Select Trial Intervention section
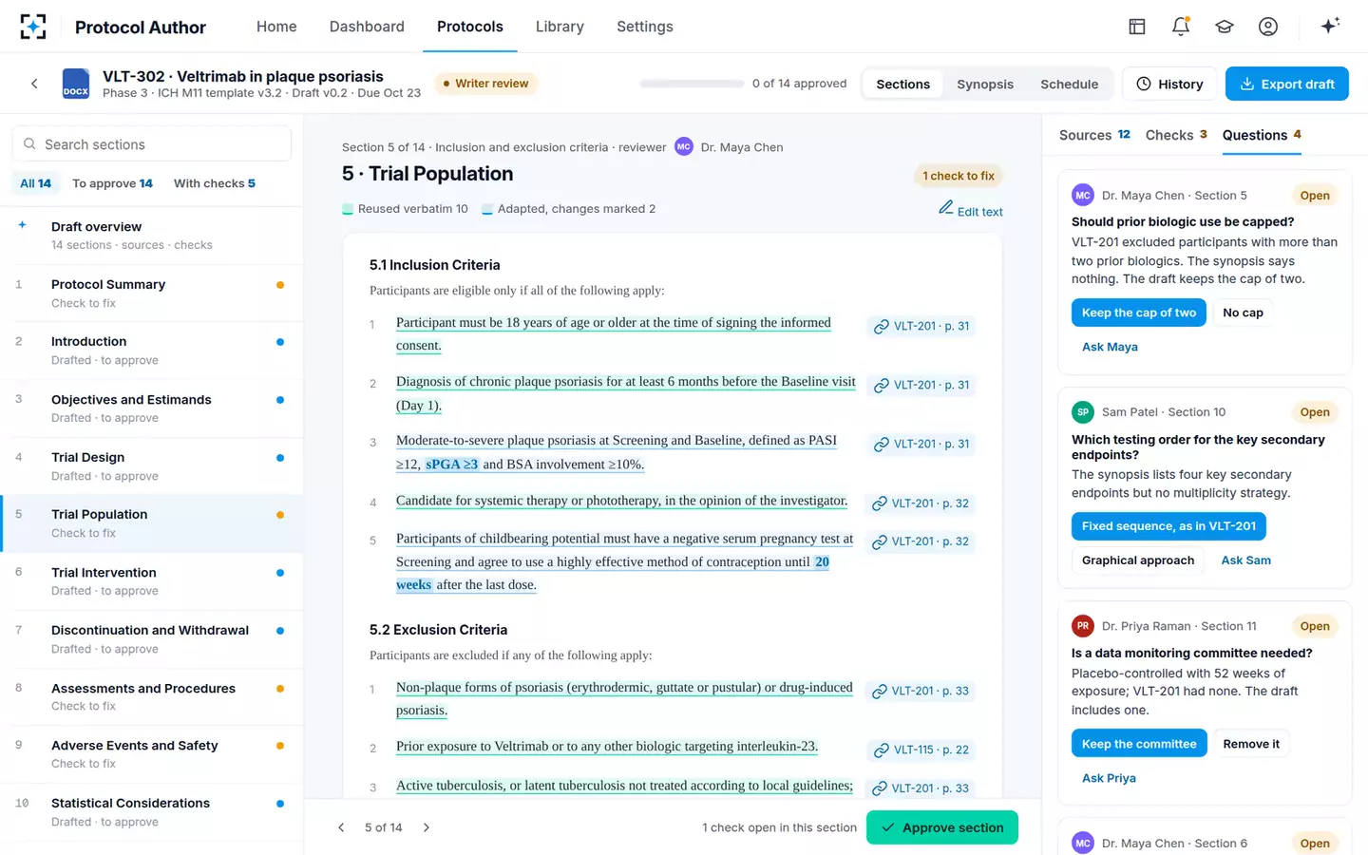The width and height of the screenshot is (1368, 855). pyautogui.click(x=152, y=581)
